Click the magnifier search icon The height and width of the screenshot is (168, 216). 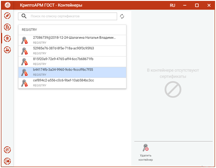tap(24, 16)
